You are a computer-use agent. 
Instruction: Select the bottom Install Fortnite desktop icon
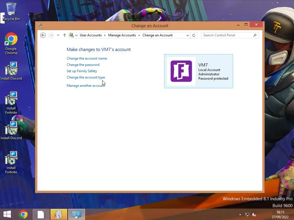[11, 163]
